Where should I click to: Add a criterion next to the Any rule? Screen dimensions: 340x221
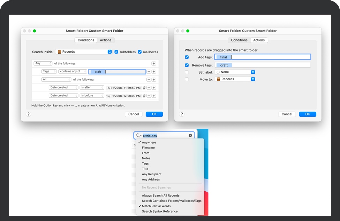pos(154,63)
